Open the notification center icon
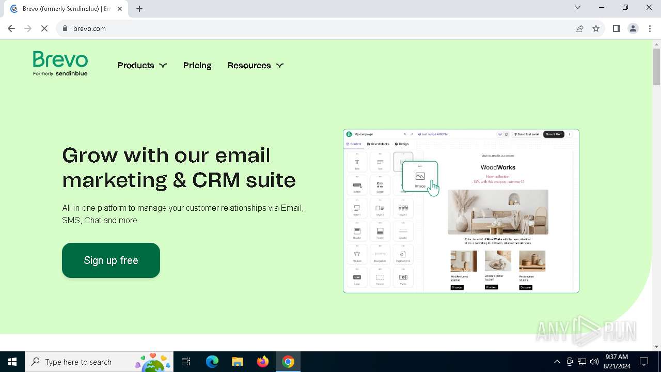This screenshot has width=661, height=372. 644,362
